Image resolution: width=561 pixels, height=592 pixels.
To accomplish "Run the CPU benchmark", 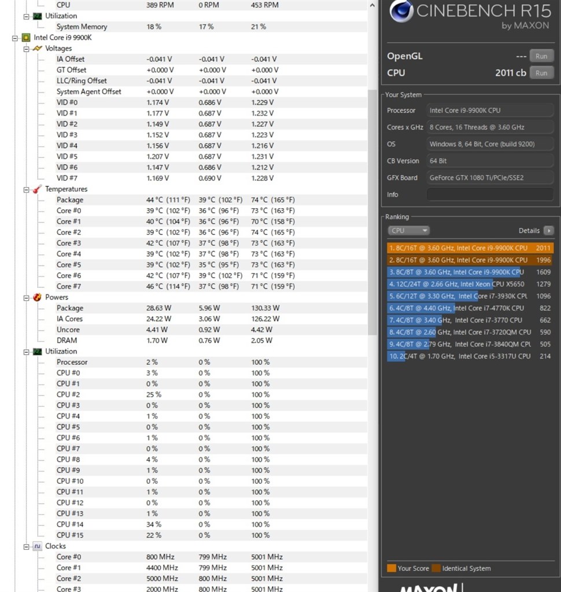I will (541, 73).
